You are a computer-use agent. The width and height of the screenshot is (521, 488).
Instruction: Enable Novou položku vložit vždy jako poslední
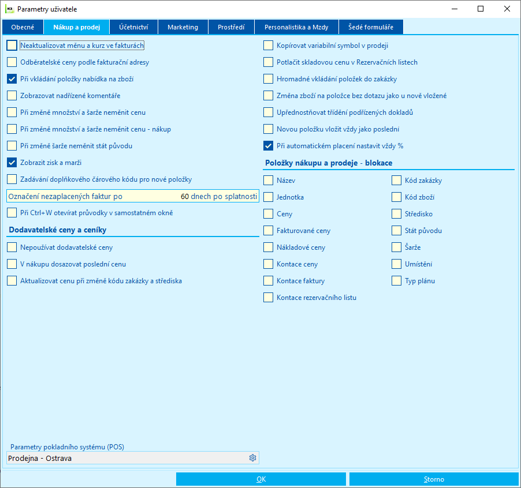coord(268,129)
